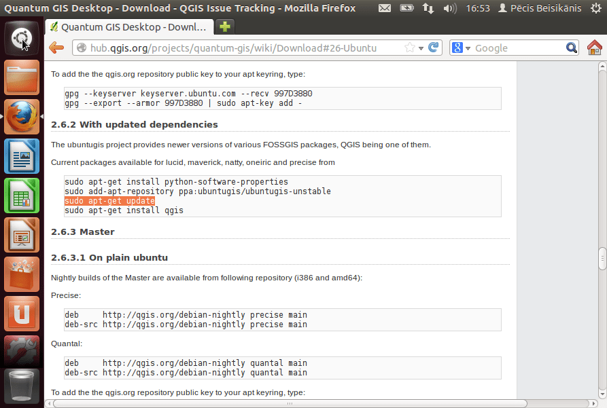Go back with the orange arrow
The height and width of the screenshot is (408, 607).
pyautogui.click(x=56, y=48)
